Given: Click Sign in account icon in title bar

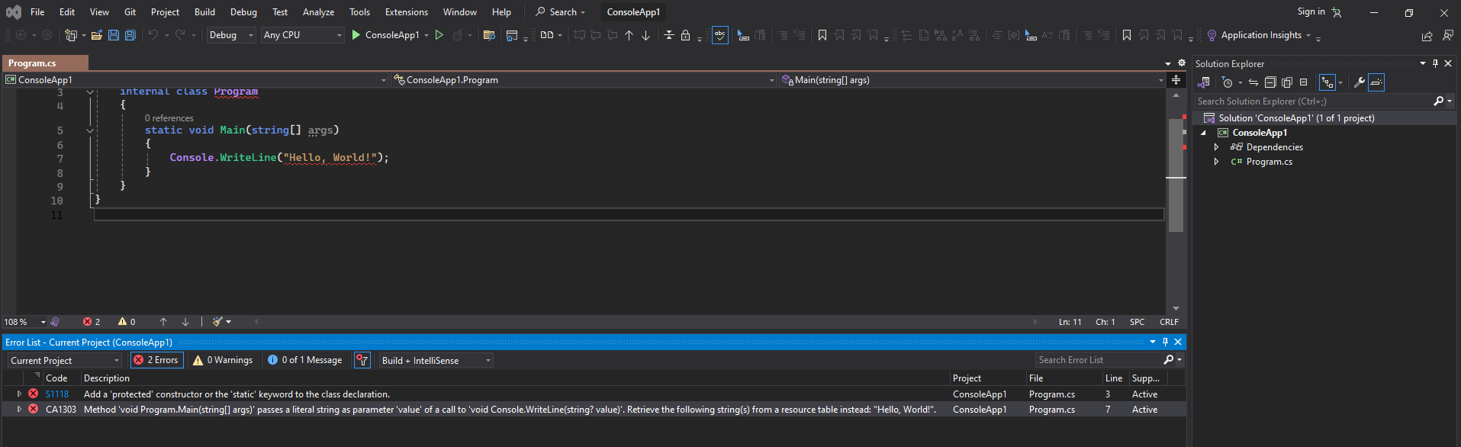Looking at the screenshot, I should click(x=1337, y=12).
